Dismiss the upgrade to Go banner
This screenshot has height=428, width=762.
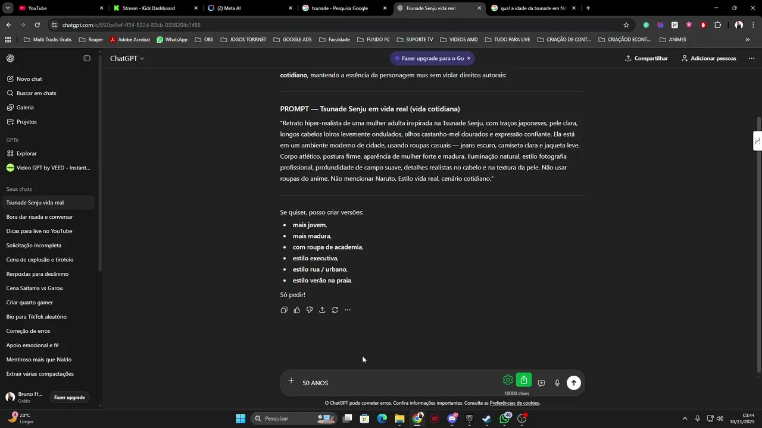pos(469,58)
